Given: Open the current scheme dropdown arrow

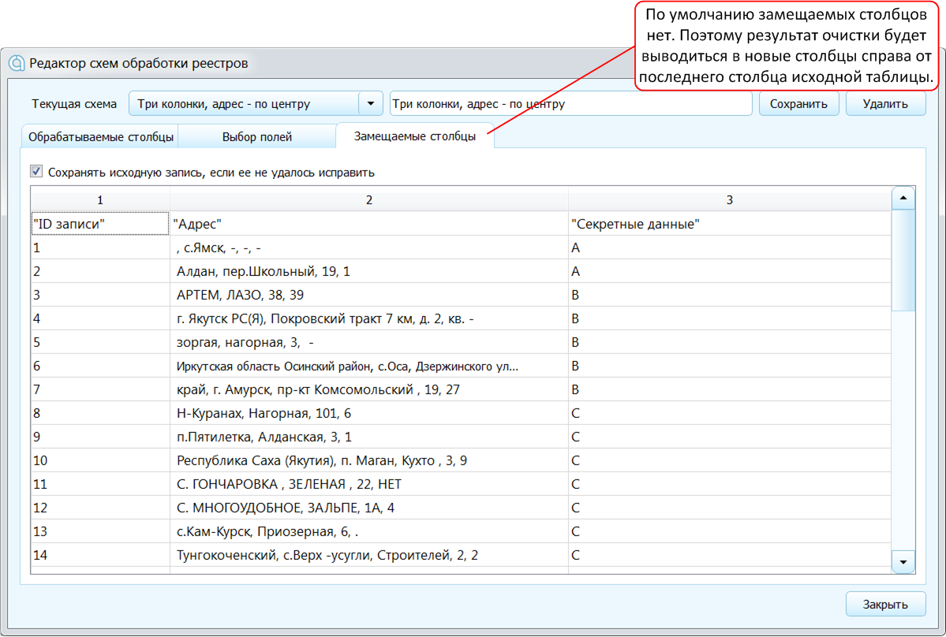Looking at the screenshot, I should (371, 103).
